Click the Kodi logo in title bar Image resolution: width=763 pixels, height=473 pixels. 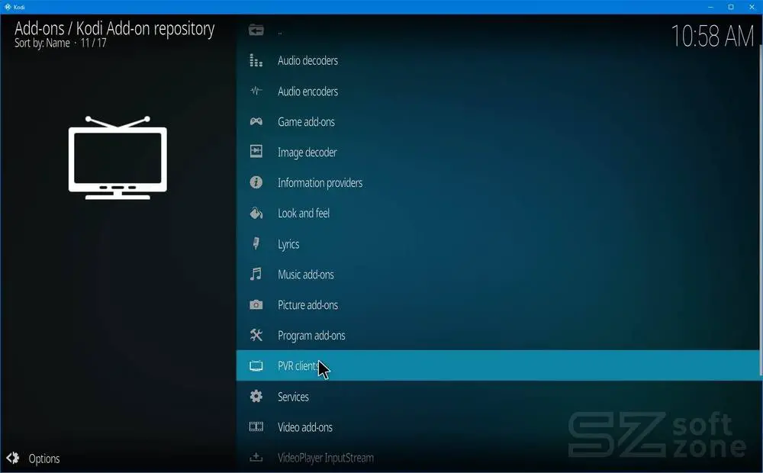click(8, 7)
